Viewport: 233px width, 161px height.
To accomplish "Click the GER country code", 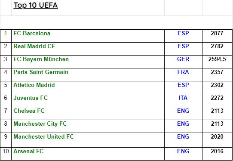I will tap(183, 59).
